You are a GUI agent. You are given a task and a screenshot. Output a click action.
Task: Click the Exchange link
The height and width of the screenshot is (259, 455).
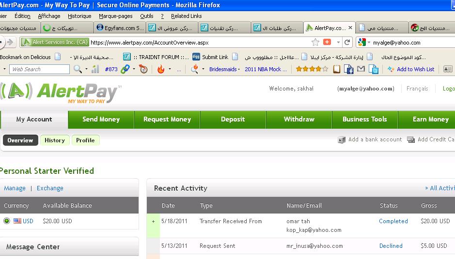click(x=50, y=188)
